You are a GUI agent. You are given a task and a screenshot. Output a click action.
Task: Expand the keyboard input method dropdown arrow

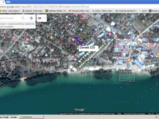click(45, 18)
